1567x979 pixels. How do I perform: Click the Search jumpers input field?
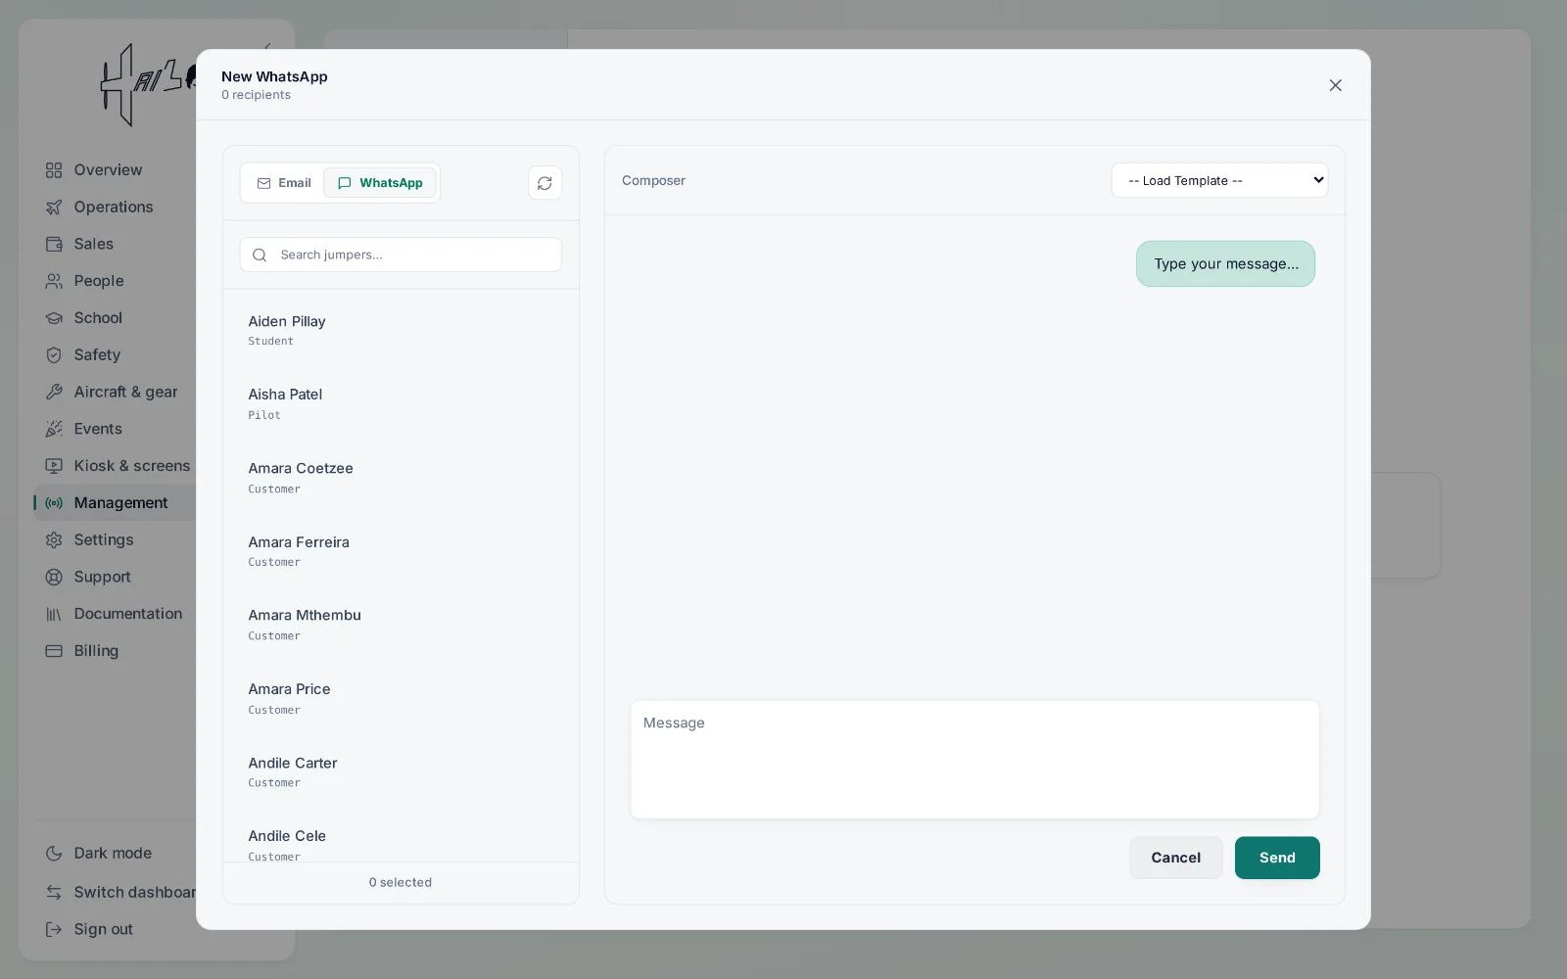401,255
